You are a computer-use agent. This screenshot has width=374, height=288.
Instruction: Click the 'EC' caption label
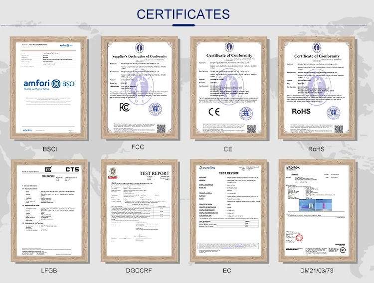(x=227, y=271)
